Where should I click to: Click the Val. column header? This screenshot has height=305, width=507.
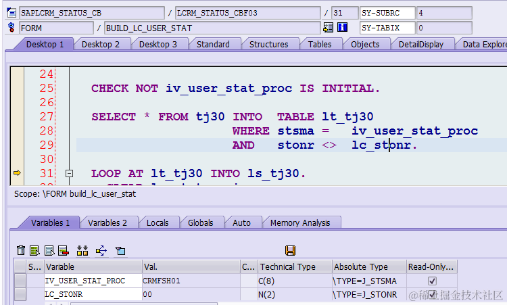[191, 266]
